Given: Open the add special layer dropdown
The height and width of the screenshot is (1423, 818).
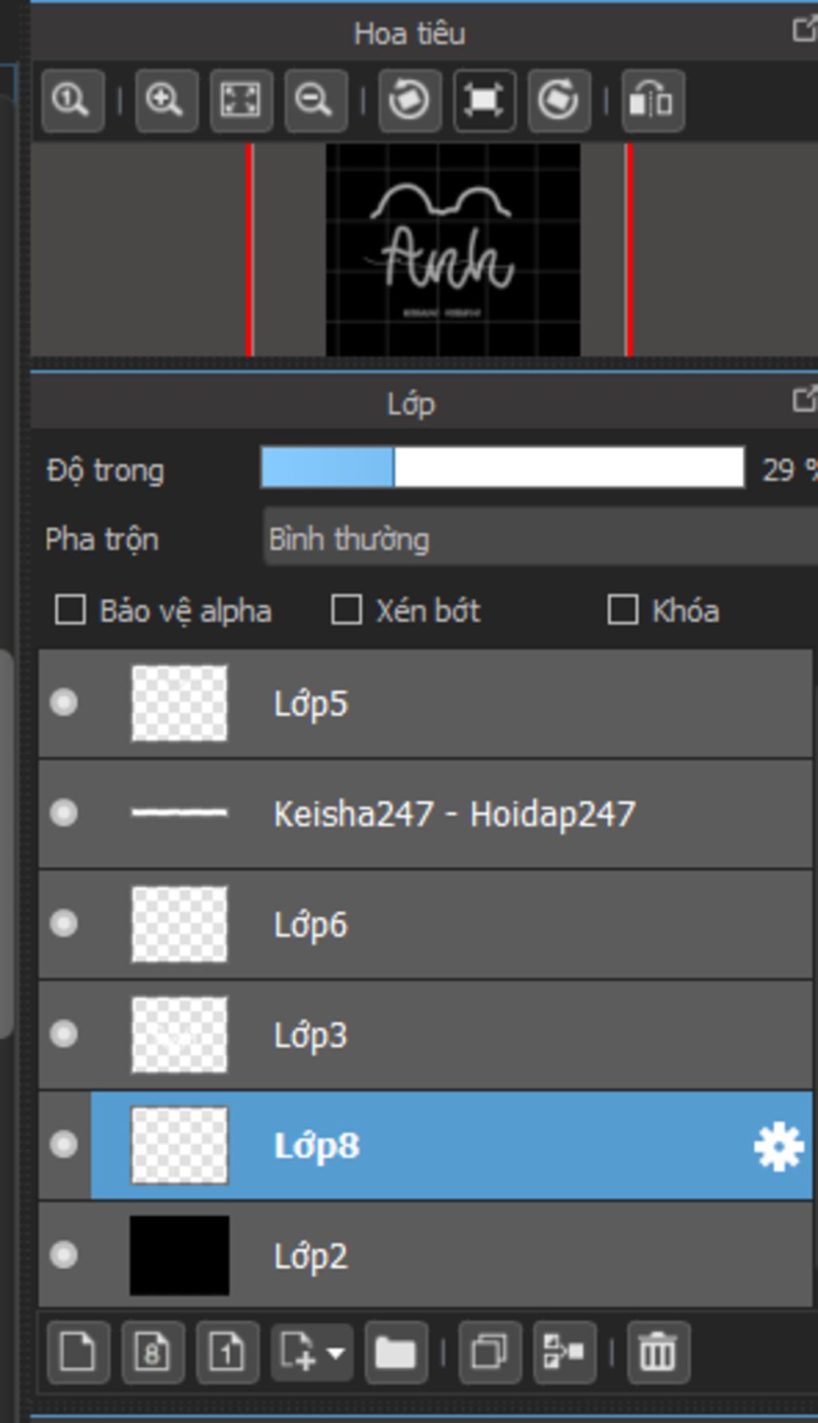Looking at the screenshot, I should coord(312,1352).
